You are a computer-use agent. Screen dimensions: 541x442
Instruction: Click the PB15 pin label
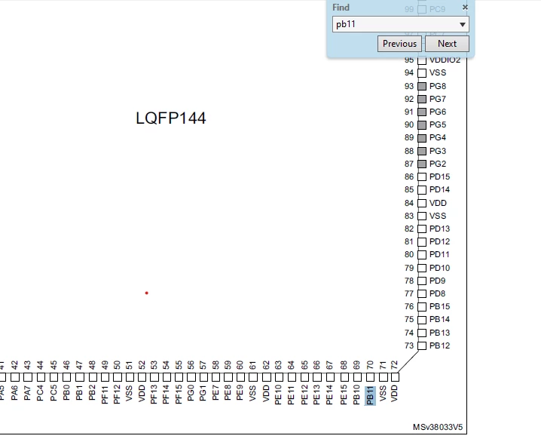click(x=439, y=307)
